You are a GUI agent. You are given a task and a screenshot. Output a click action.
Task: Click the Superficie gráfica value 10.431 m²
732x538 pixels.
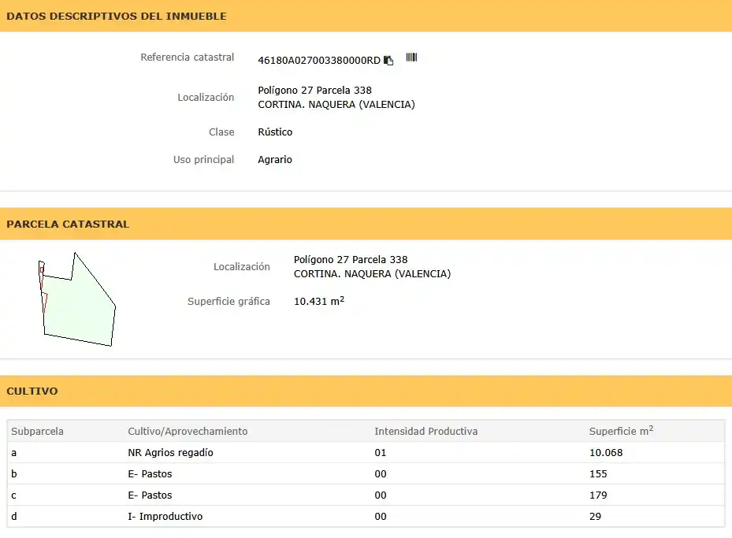pos(319,301)
